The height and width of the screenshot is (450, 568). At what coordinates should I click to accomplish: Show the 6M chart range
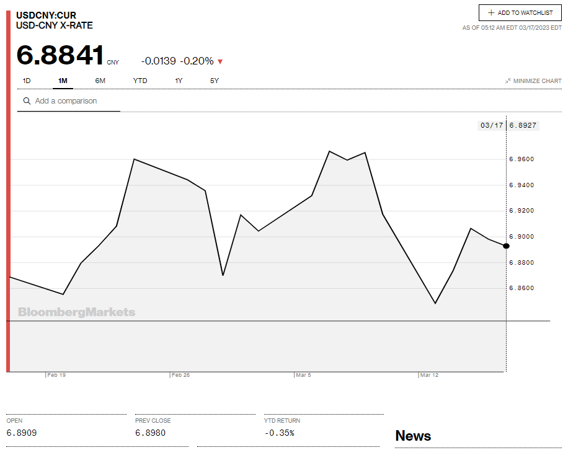pos(100,81)
